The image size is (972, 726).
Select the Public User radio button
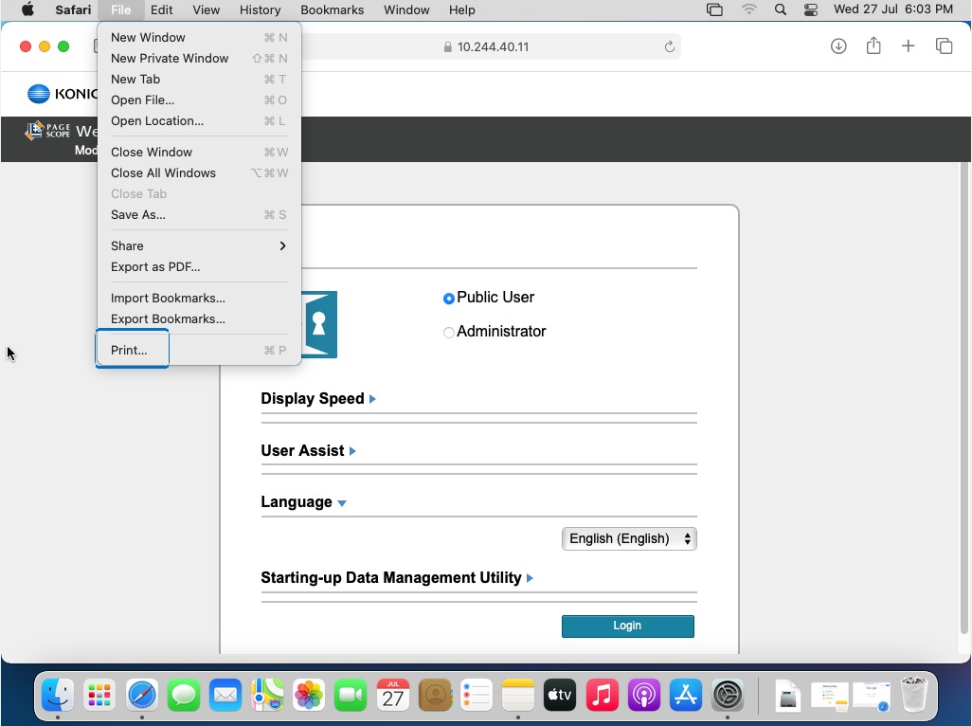pyautogui.click(x=449, y=299)
